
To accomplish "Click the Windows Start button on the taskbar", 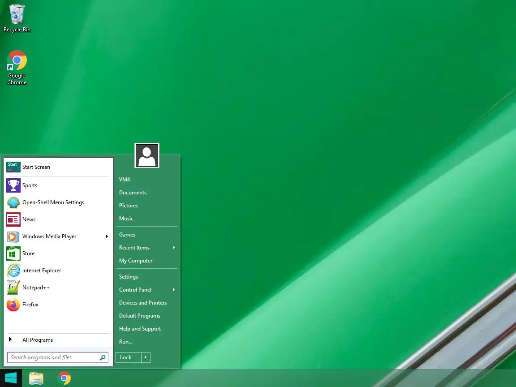I will click(11, 378).
